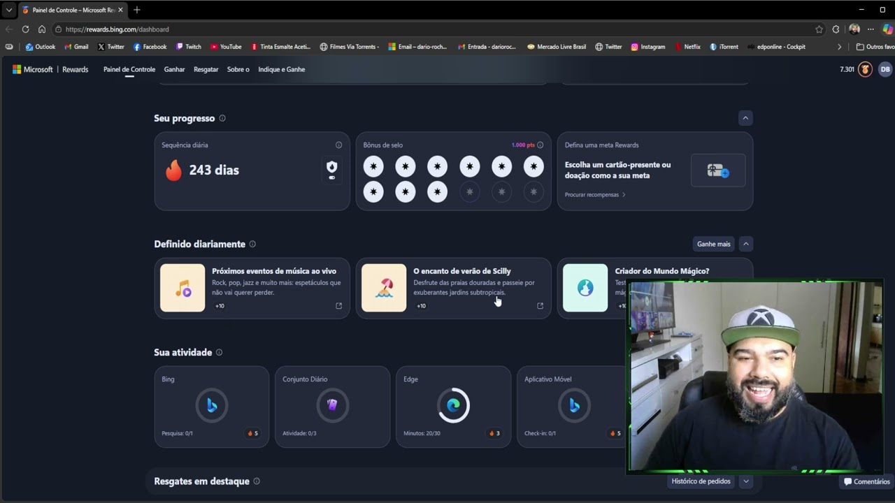The width and height of the screenshot is (895, 503).
Task: Open the tab list dropdown arrow
Action: tap(9, 10)
